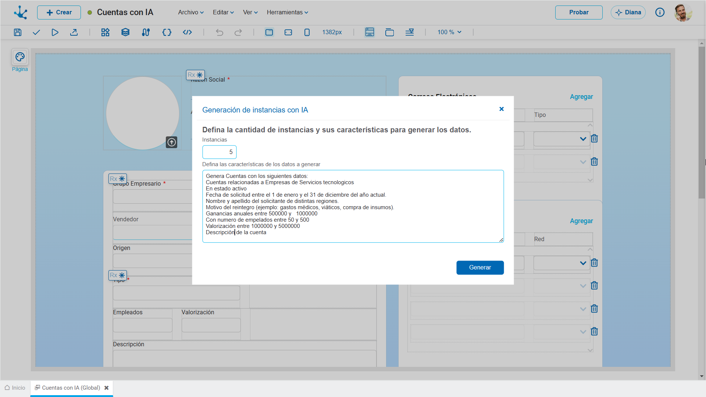The image size is (706, 397).
Task: Toggle the tablet viewport view
Action: click(288, 32)
